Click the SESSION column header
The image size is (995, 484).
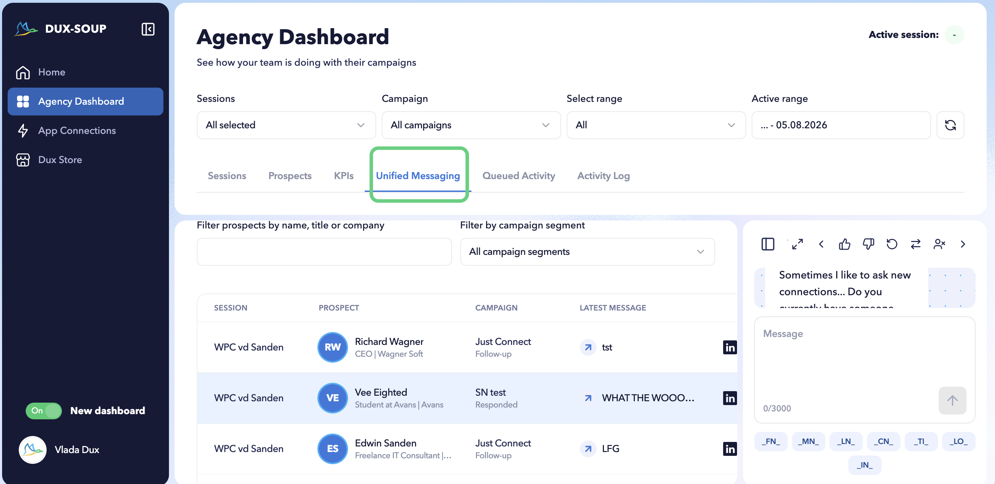coord(230,308)
